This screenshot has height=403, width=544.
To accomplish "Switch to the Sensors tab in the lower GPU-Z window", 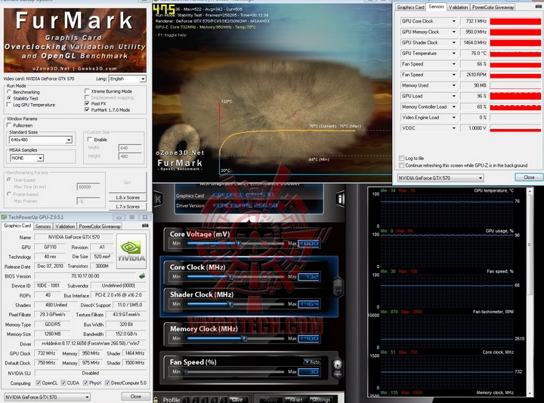I will pyautogui.click(x=43, y=226).
